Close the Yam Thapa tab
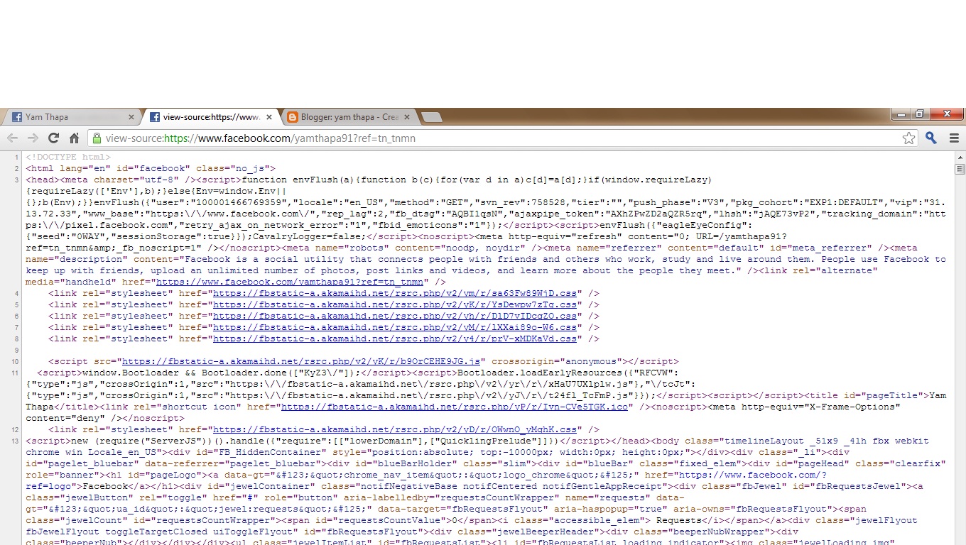Image resolution: width=966 pixels, height=545 pixels. click(131, 117)
